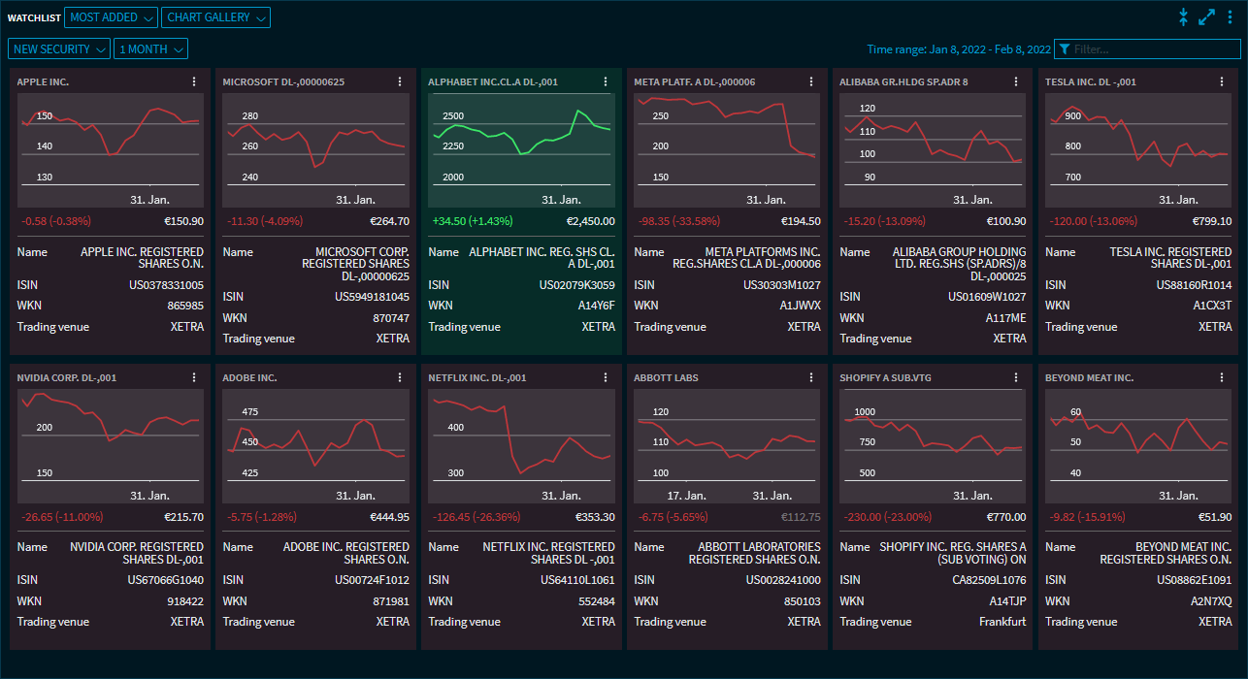The width and height of the screenshot is (1248, 679).
Task: Click the collapse widget arrows icon
Action: coord(1183,16)
